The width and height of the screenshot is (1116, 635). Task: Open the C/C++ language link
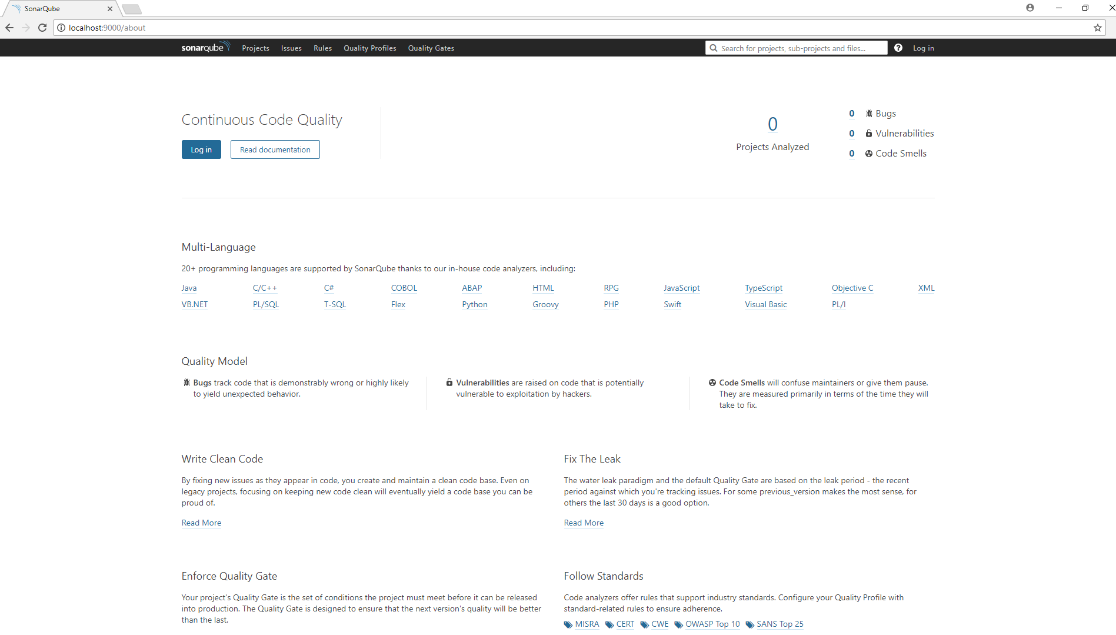point(265,288)
